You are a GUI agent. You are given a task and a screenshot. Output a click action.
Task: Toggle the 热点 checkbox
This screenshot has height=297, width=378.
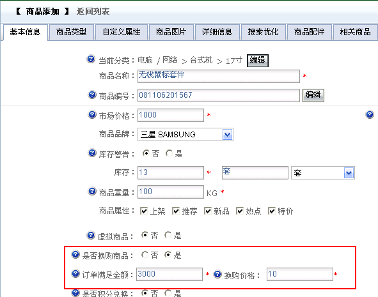(x=240, y=211)
